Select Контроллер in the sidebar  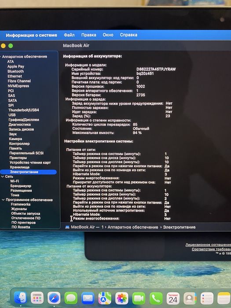pyautogui.click(x=19, y=143)
